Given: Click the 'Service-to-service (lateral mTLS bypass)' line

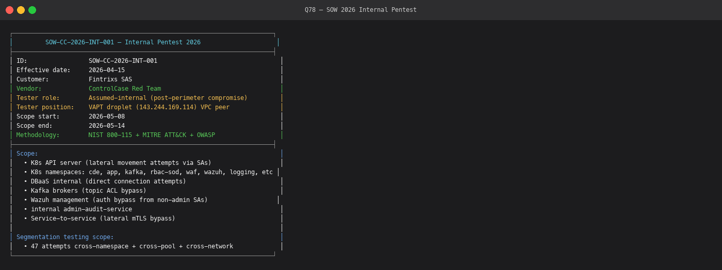Looking at the screenshot, I should pos(100,218).
